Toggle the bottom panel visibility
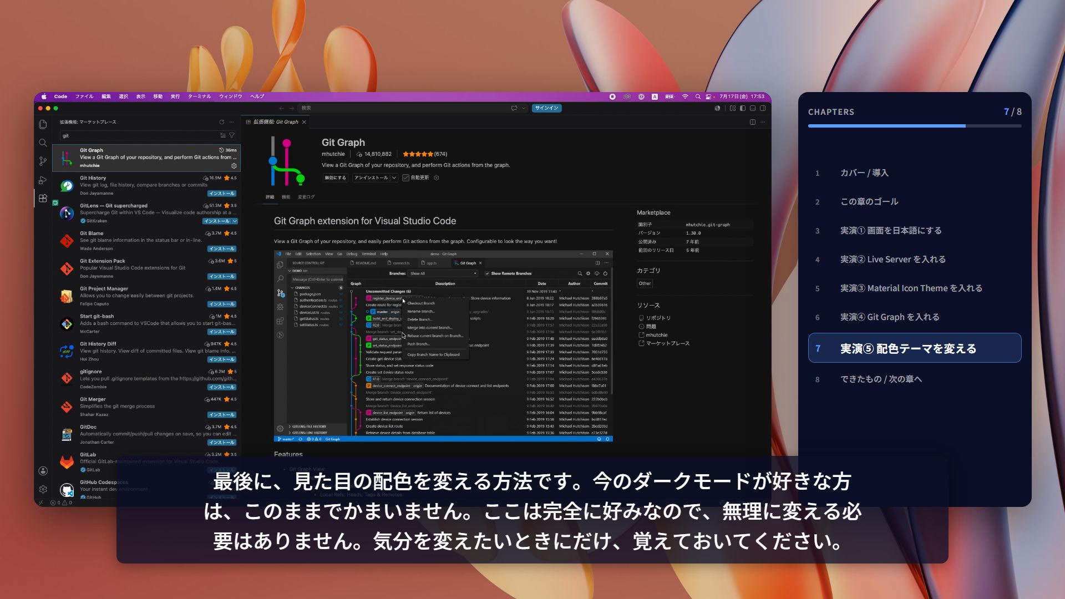The height and width of the screenshot is (599, 1065). pyautogui.click(x=753, y=108)
